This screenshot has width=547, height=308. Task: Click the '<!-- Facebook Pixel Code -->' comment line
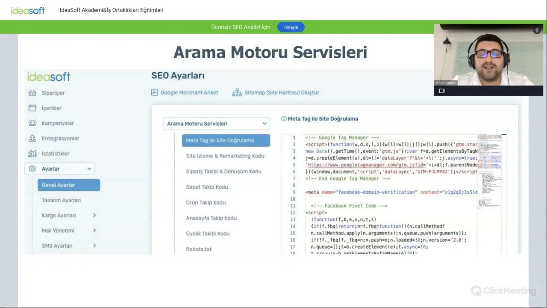[x=349, y=206]
